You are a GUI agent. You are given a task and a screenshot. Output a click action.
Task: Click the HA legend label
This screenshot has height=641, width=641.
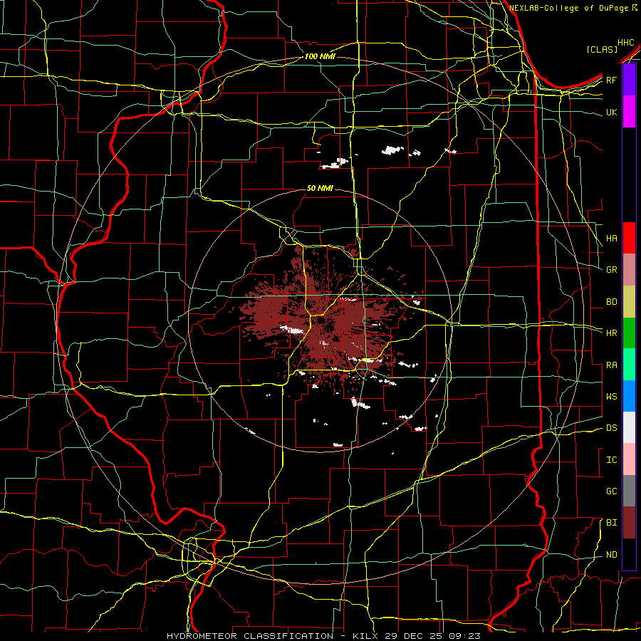point(612,238)
